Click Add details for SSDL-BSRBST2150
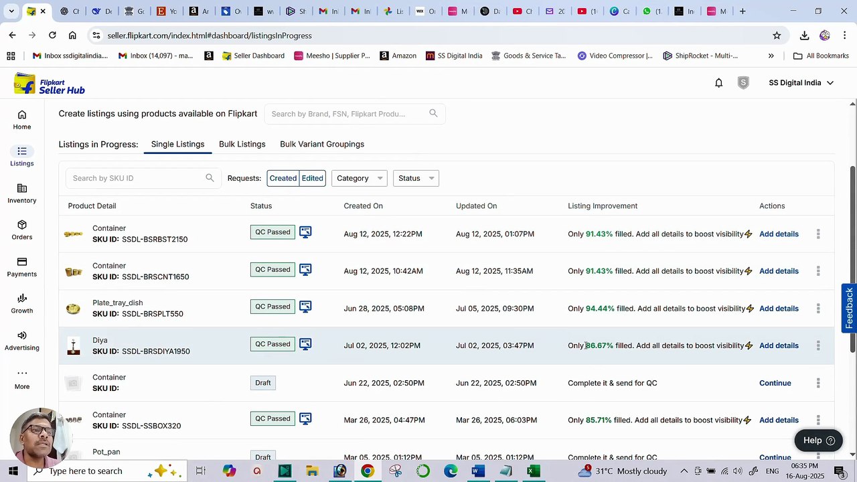 click(779, 234)
